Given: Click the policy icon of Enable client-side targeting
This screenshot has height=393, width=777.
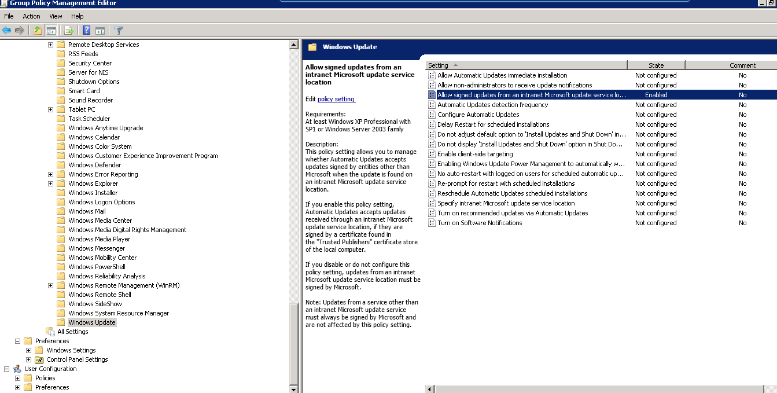Looking at the screenshot, I should [x=432, y=154].
